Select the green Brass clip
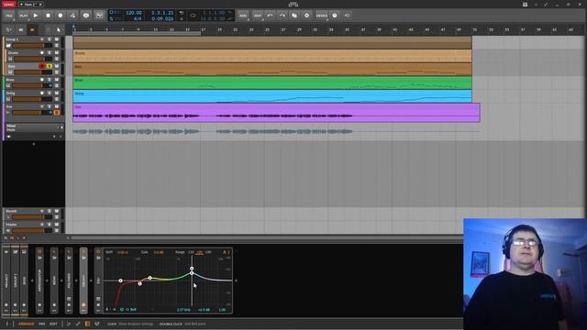587x330 pixels. tap(272, 82)
